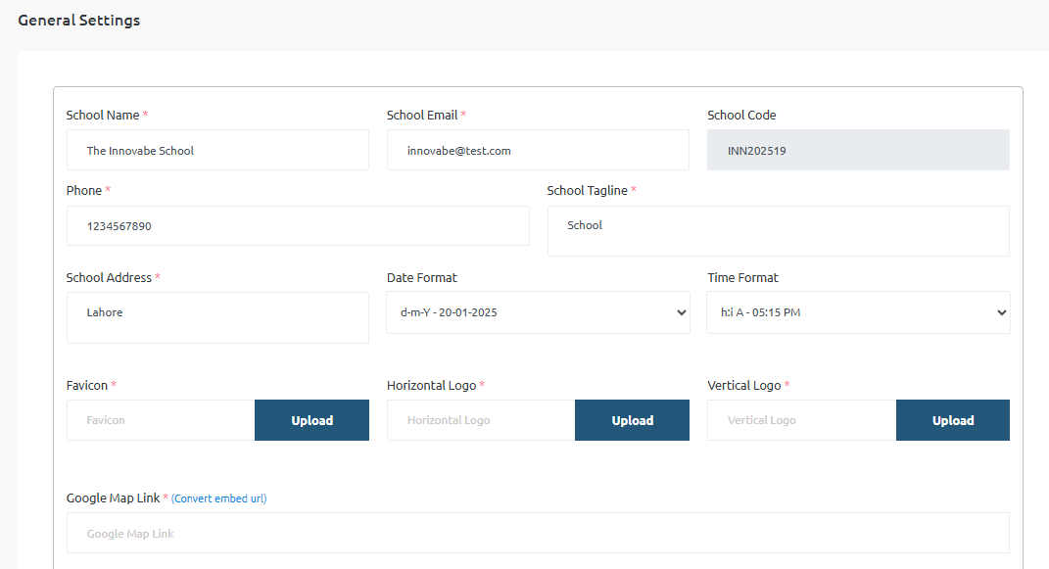This screenshot has width=1049, height=569.
Task: Click the School Address text area
Action: click(217, 317)
